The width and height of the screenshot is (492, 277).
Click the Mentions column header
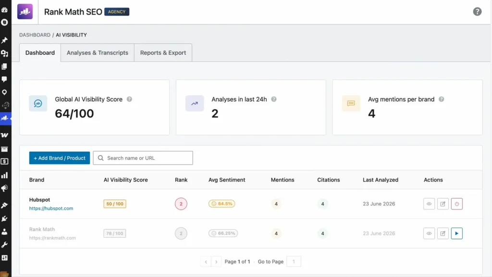point(283,180)
